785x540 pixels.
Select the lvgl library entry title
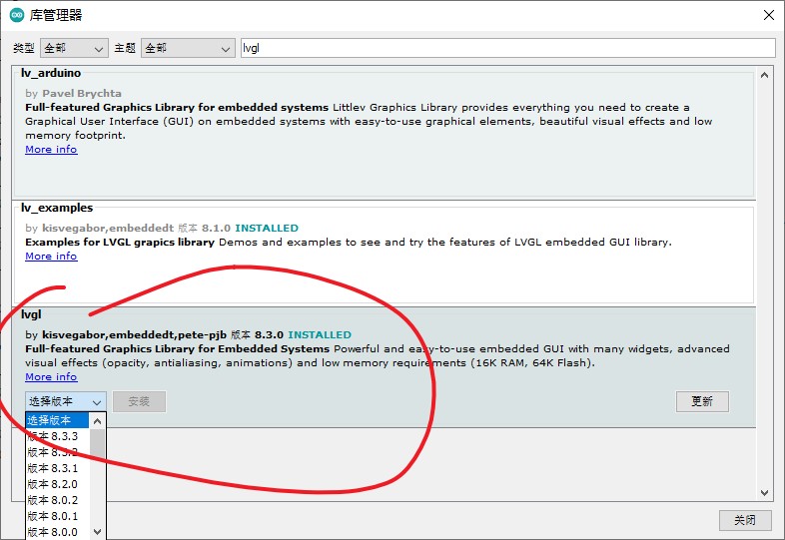(x=31, y=314)
